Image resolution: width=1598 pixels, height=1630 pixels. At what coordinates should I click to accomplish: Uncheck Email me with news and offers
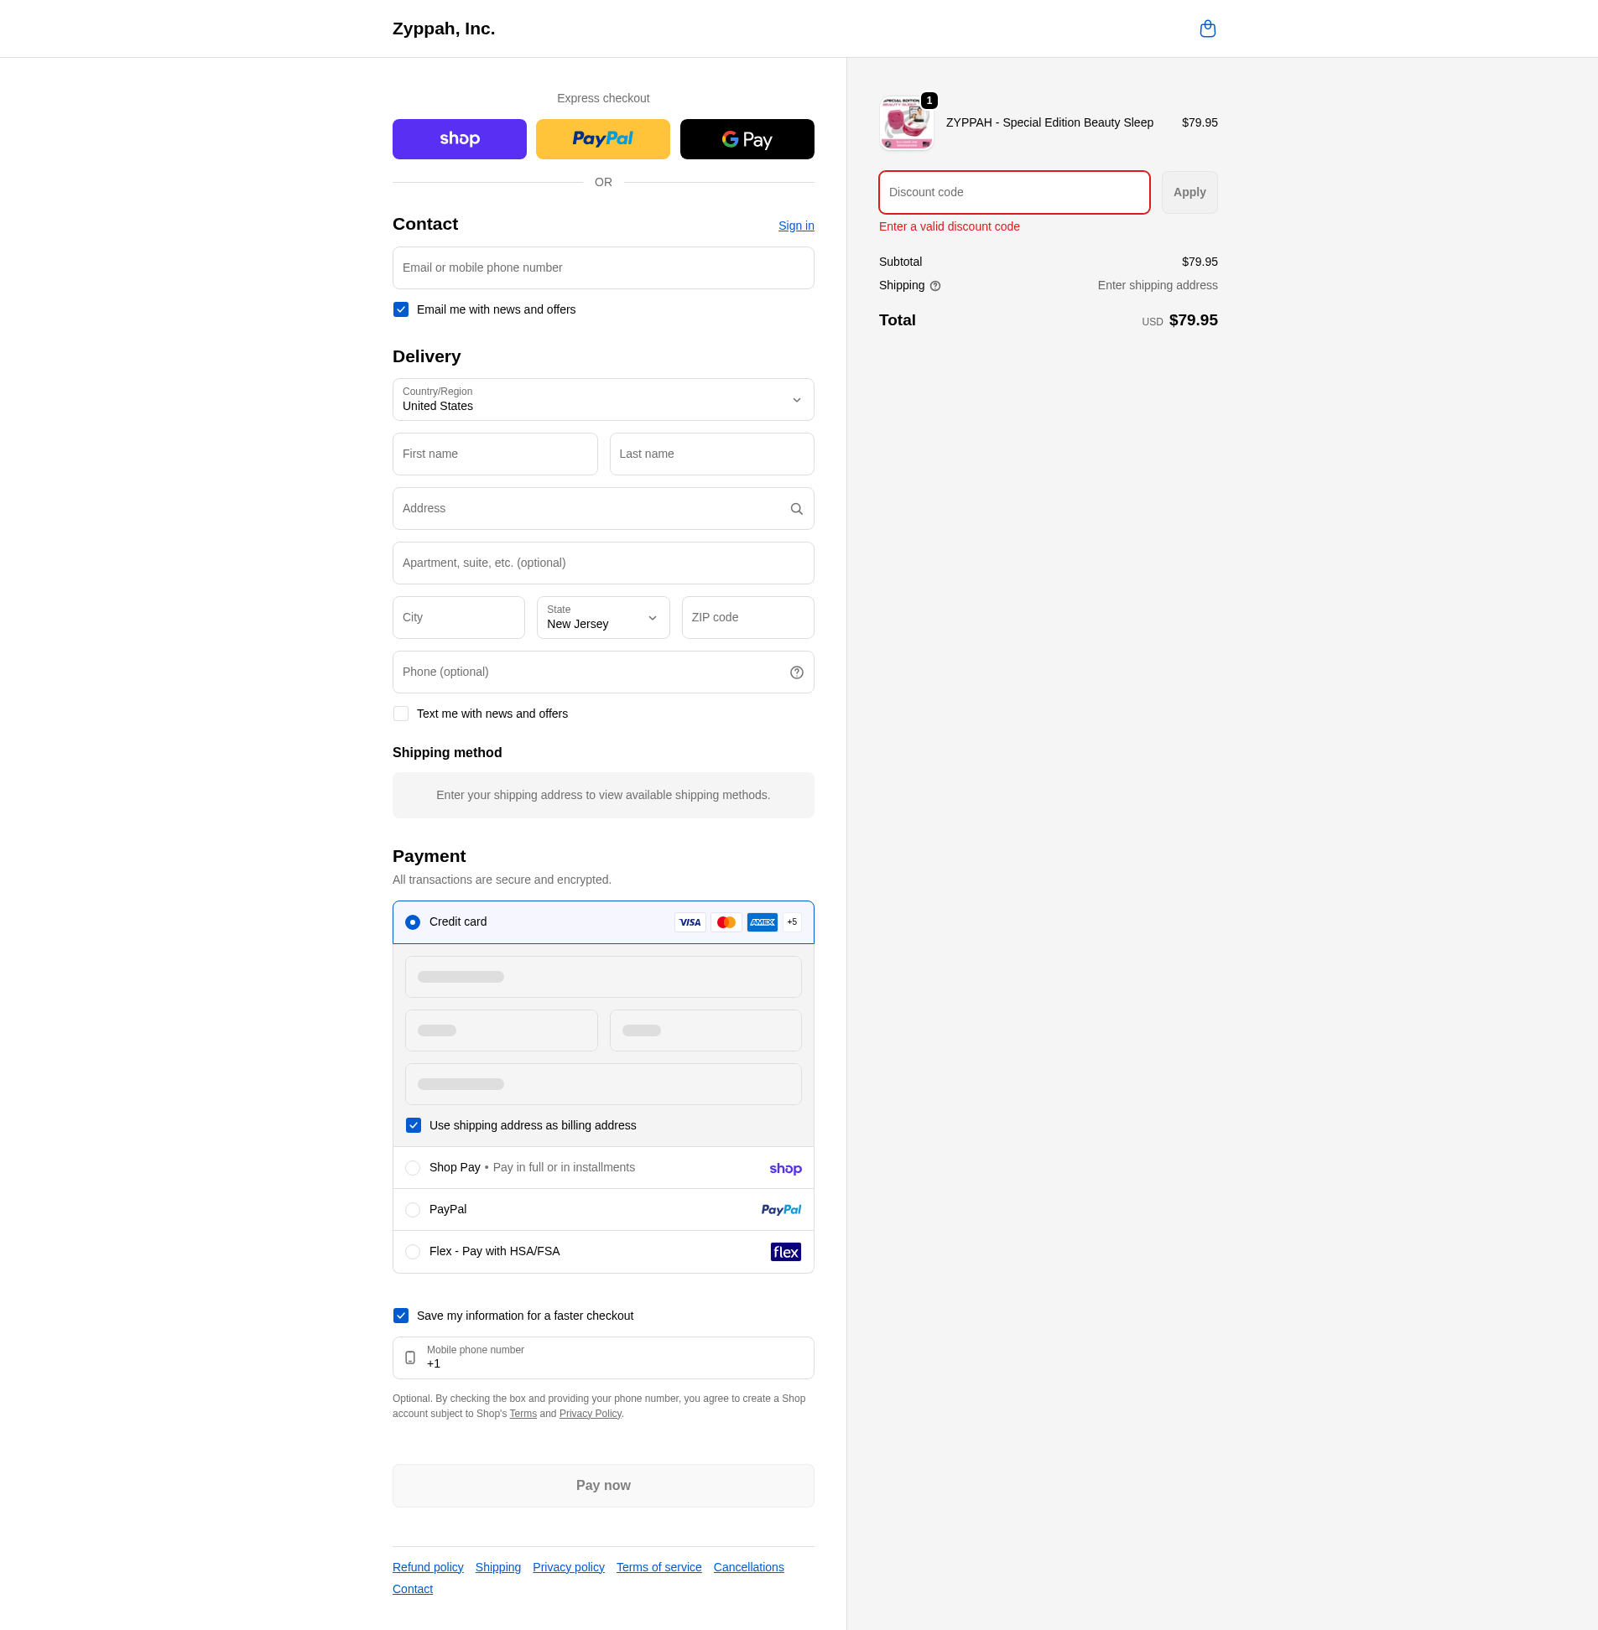point(401,309)
